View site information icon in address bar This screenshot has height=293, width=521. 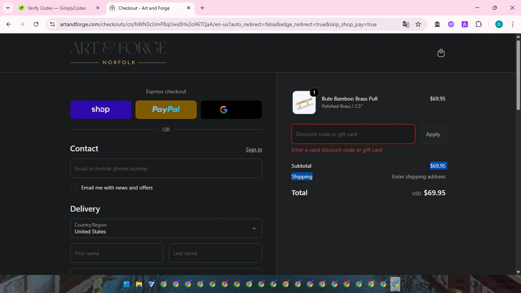pos(52,24)
